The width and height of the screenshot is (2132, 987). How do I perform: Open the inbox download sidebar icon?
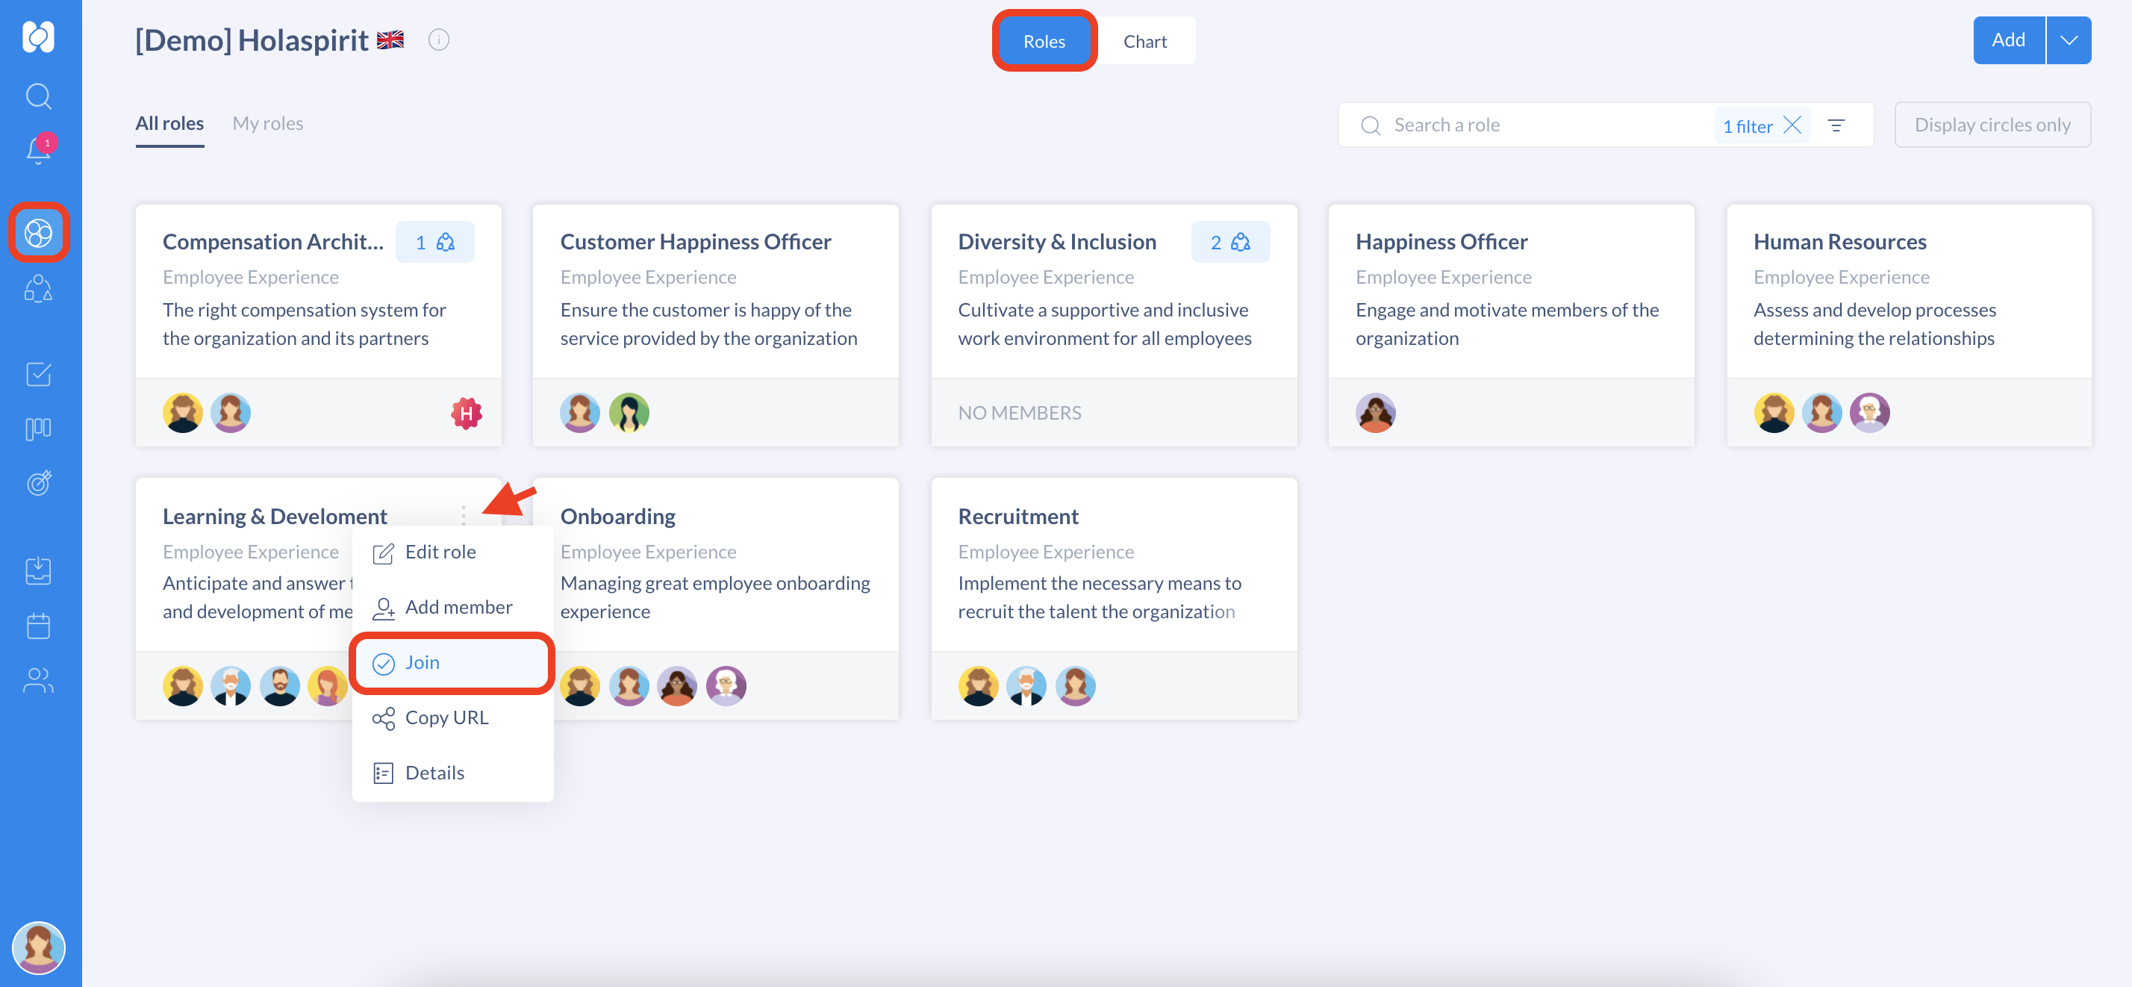click(38, 570)
